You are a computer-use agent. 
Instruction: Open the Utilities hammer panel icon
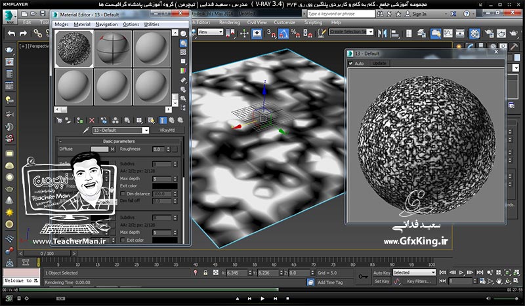(514, 47)
